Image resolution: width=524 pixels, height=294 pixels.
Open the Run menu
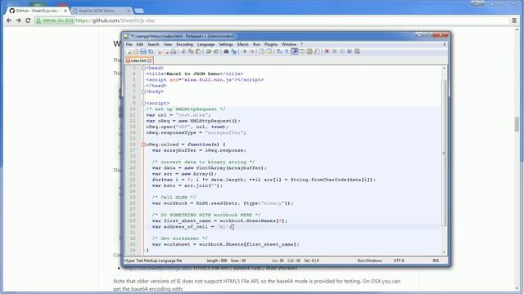(256, 44)
